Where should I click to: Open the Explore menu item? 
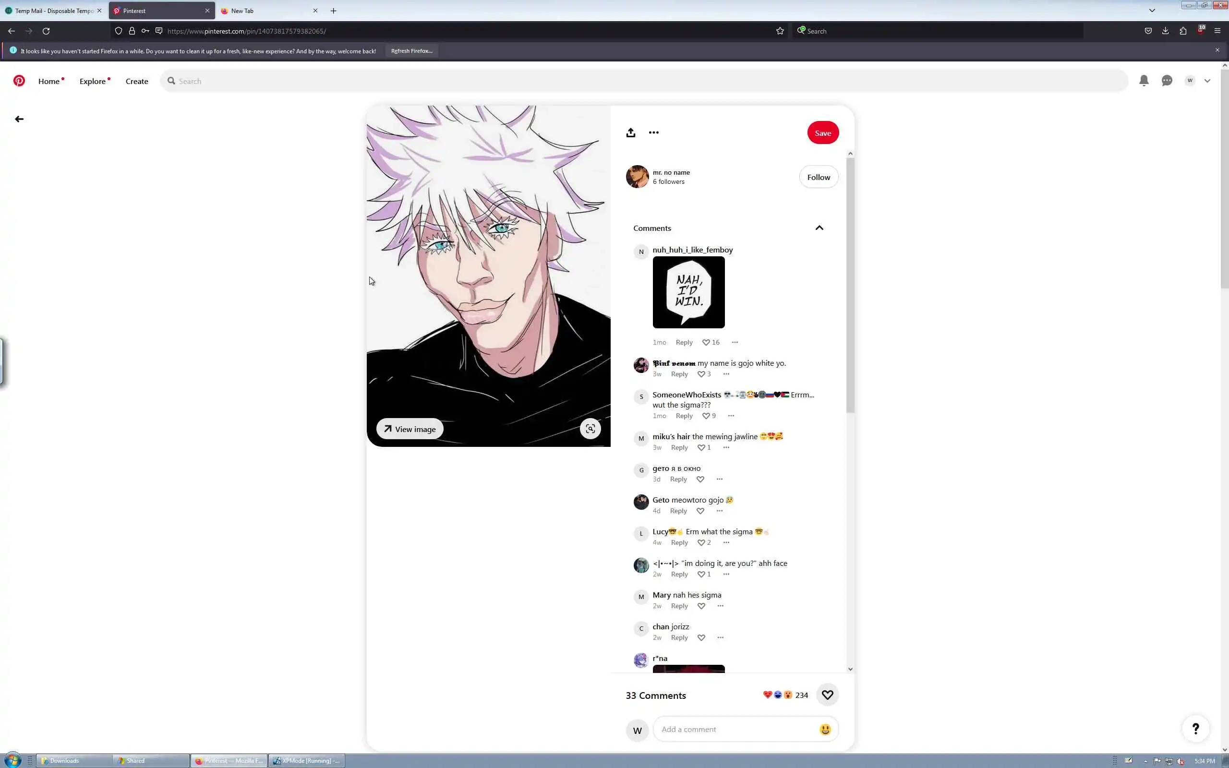(x=93, y=81)
